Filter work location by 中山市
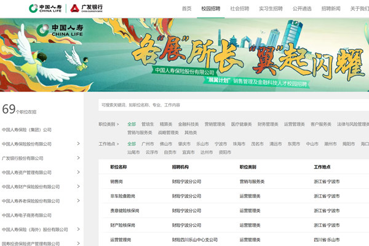Viewport: 369px width, 246px height. 312,144
